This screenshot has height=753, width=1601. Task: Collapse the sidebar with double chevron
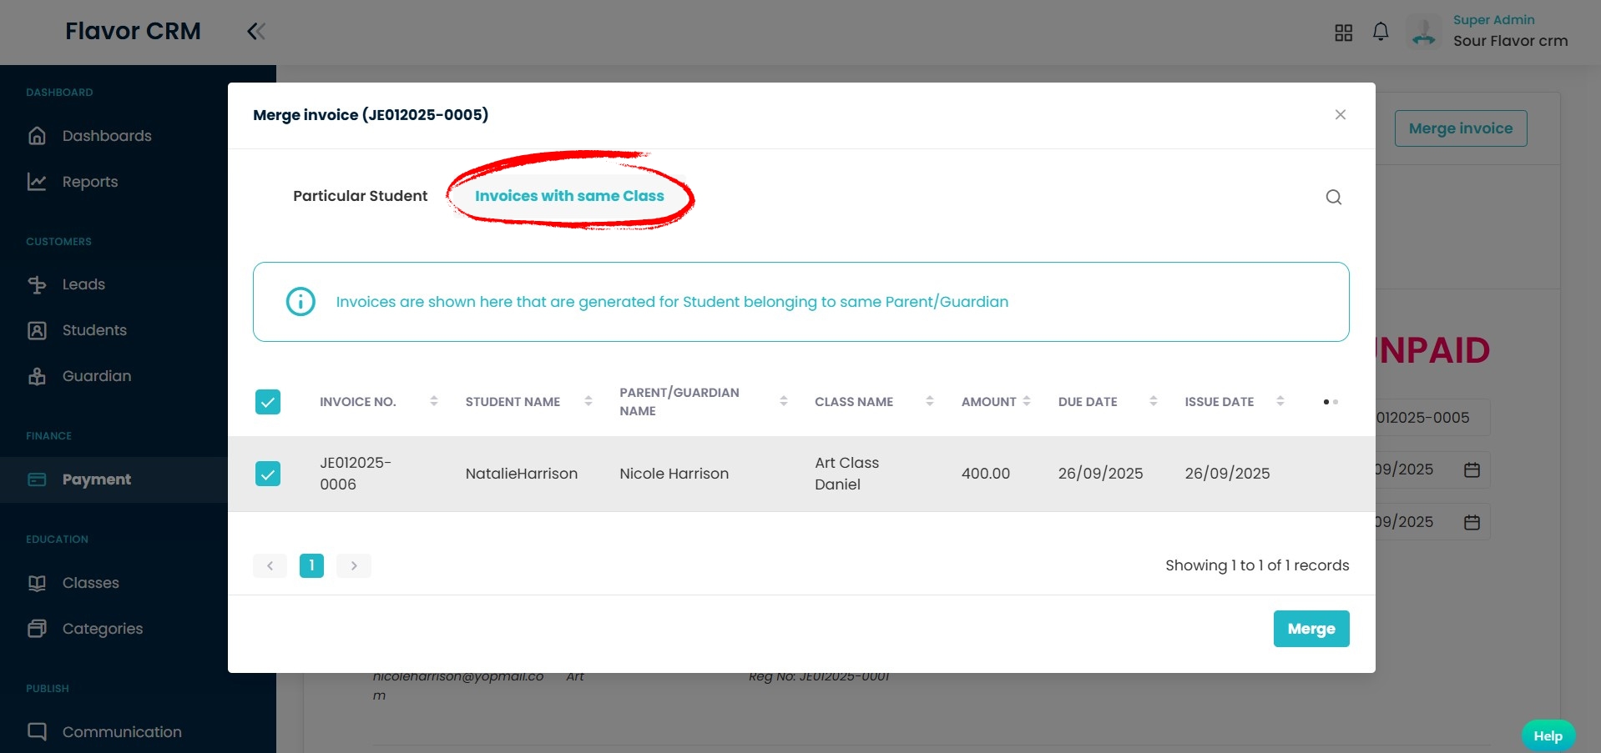tap(256, 32)
